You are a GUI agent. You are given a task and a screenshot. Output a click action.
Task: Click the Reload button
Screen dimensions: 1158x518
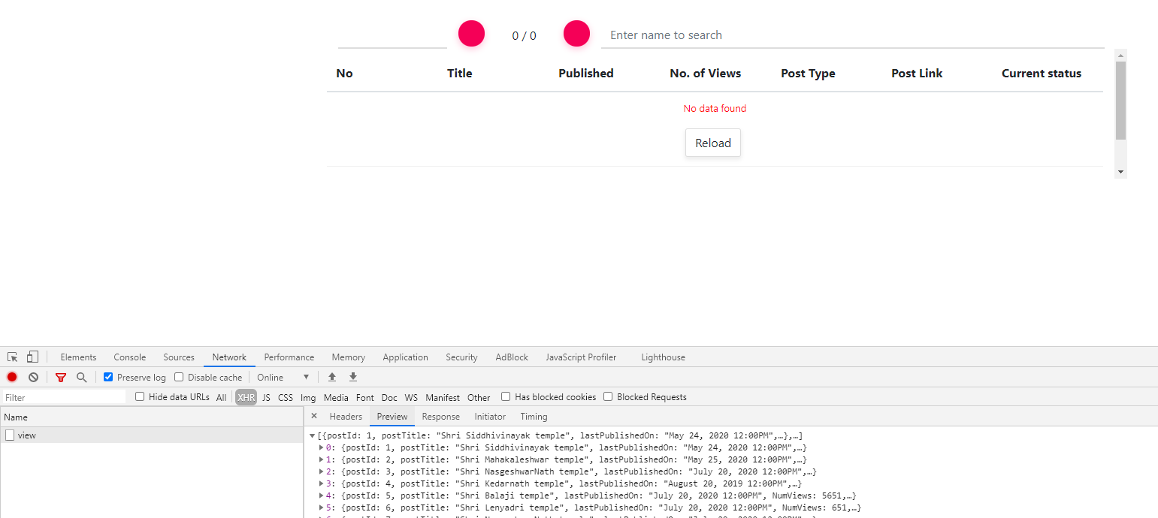712,143
